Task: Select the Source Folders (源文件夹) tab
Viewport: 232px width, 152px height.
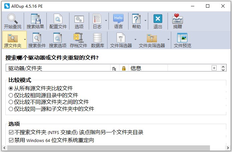Action: [x=13, y=40]
